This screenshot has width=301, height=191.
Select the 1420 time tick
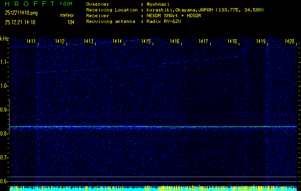[289, 42]
